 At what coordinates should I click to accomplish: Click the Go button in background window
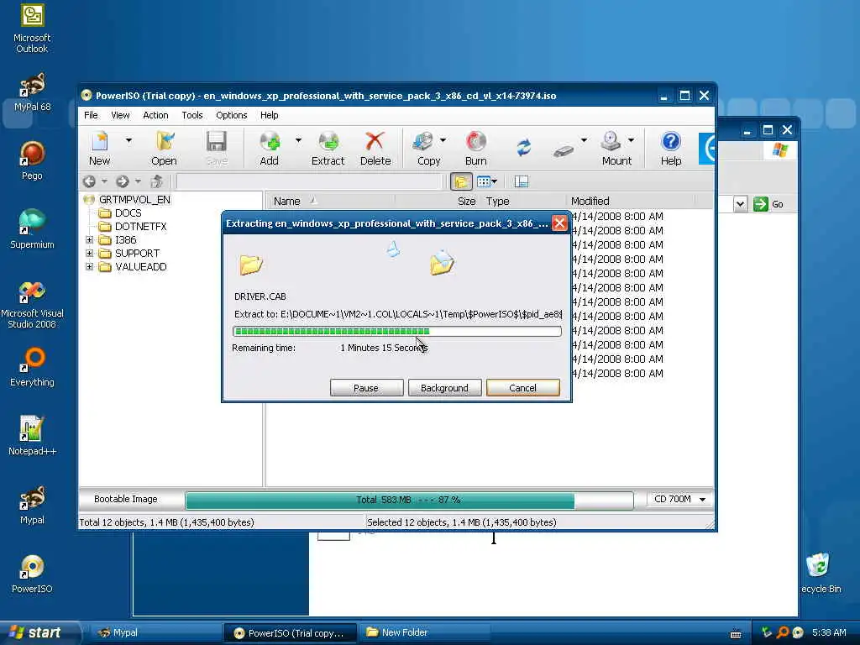[769, 204]
